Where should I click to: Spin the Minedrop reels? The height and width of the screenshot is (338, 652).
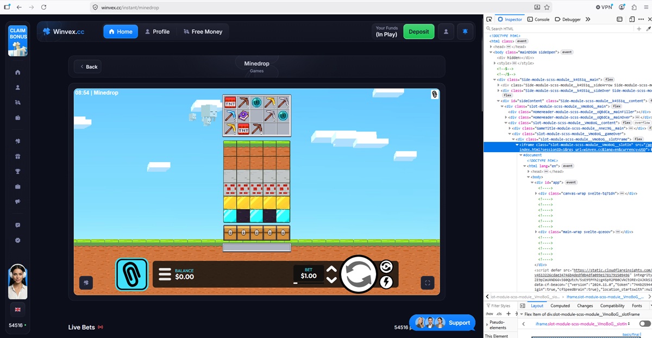click(x=358, y=274)
